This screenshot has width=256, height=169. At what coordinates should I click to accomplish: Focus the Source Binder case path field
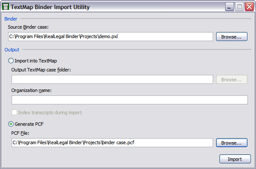(111, 36)
